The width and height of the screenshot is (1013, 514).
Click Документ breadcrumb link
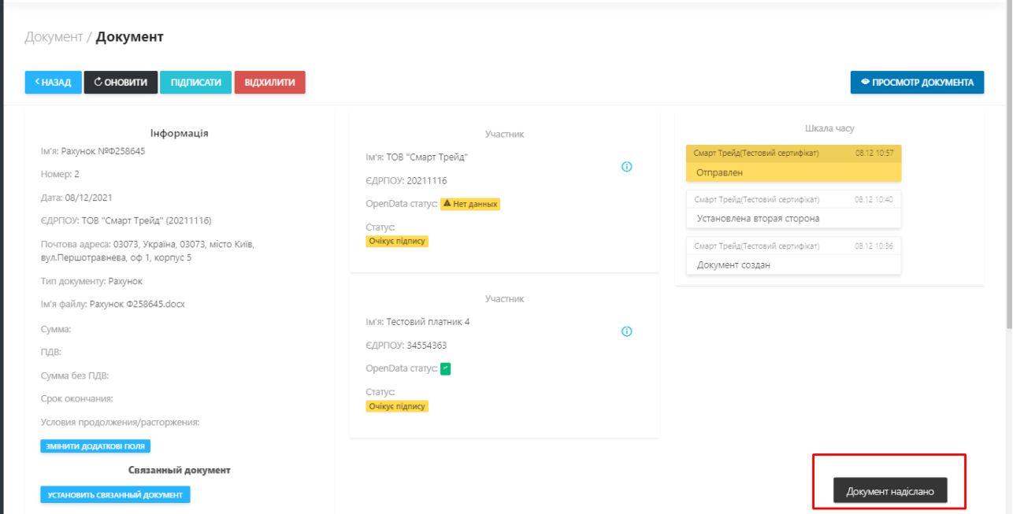[53, 37]
